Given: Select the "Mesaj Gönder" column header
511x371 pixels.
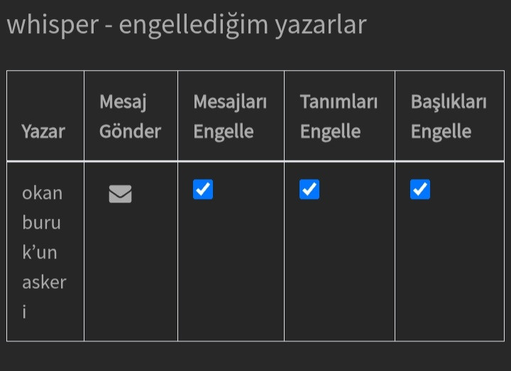Looking at the screenshot, I should click(x=130, y=117).
